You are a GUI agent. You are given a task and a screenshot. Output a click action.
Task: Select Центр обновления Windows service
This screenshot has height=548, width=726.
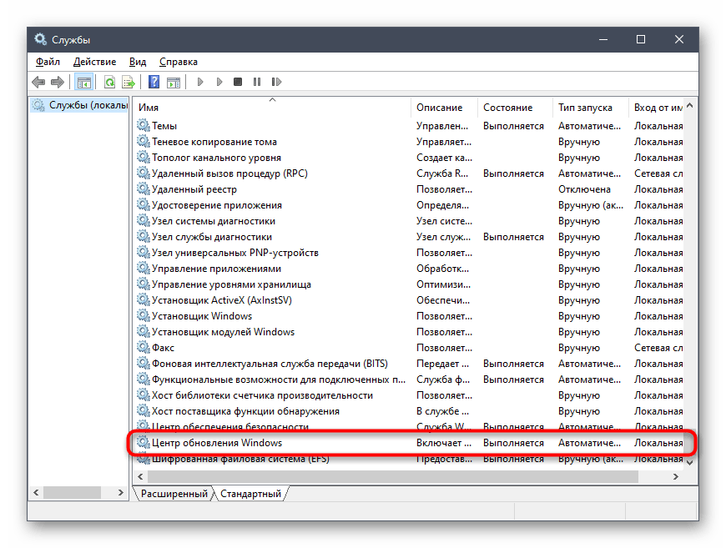(217, 443)
